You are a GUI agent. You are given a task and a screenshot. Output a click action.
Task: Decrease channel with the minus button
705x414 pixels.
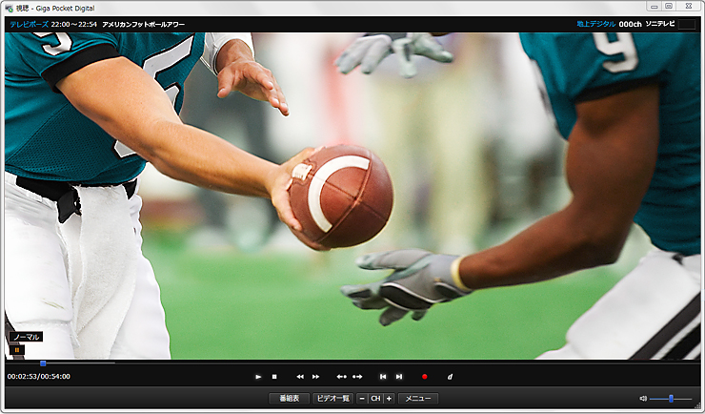pyautogui.click(x=362, y=398)
